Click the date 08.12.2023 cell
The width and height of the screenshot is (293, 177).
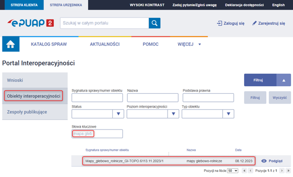point(244,161)
